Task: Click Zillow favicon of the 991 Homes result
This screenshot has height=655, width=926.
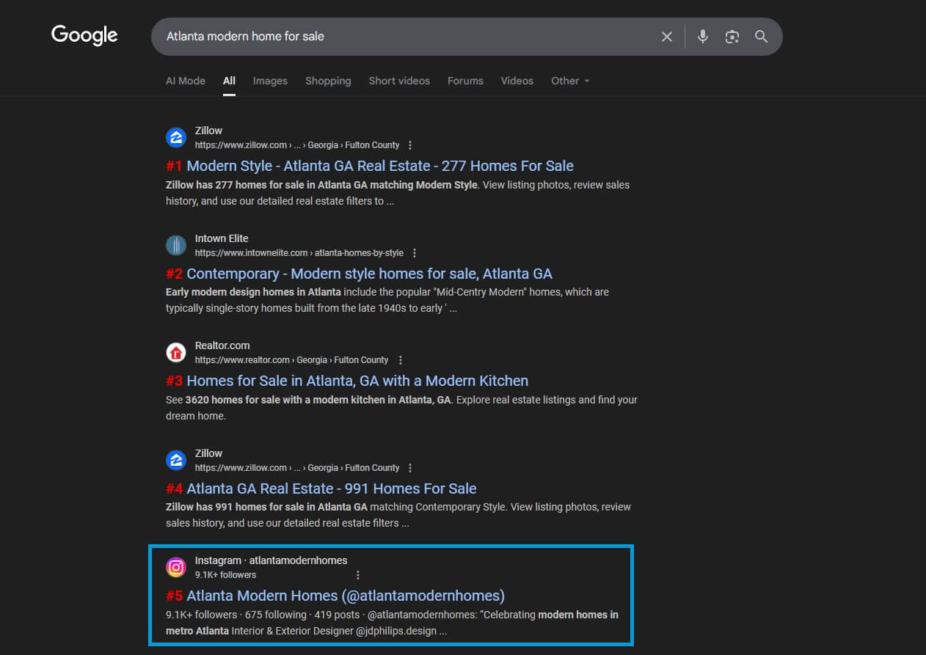Action: 176,460
